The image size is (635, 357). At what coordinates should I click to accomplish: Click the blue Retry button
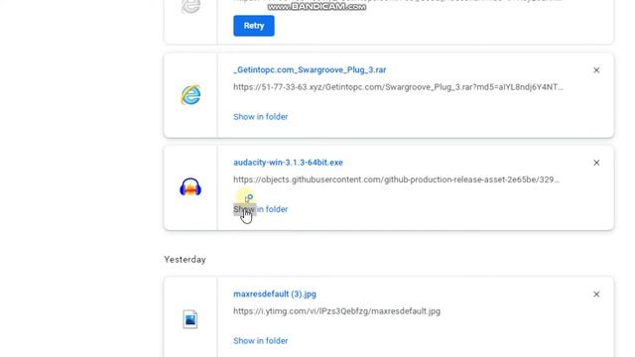point(254,26)
